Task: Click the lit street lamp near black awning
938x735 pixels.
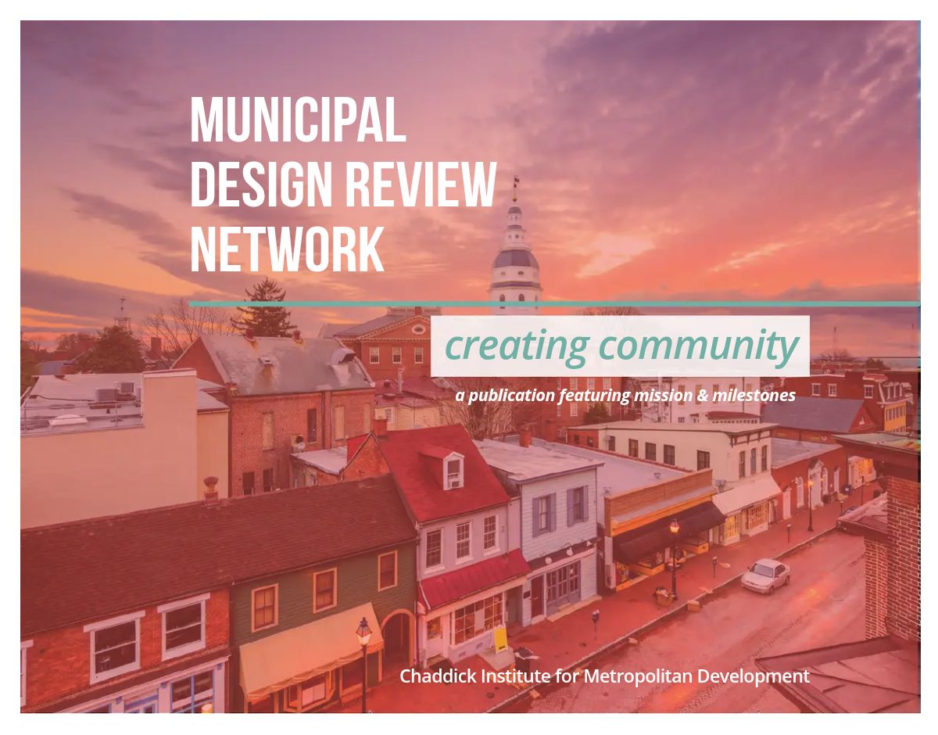Action: click(x=674, y=540)
